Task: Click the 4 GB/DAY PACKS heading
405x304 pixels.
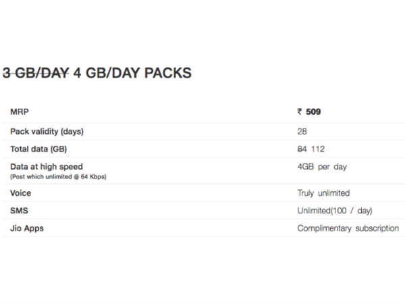Action: [x=132, y=73]
